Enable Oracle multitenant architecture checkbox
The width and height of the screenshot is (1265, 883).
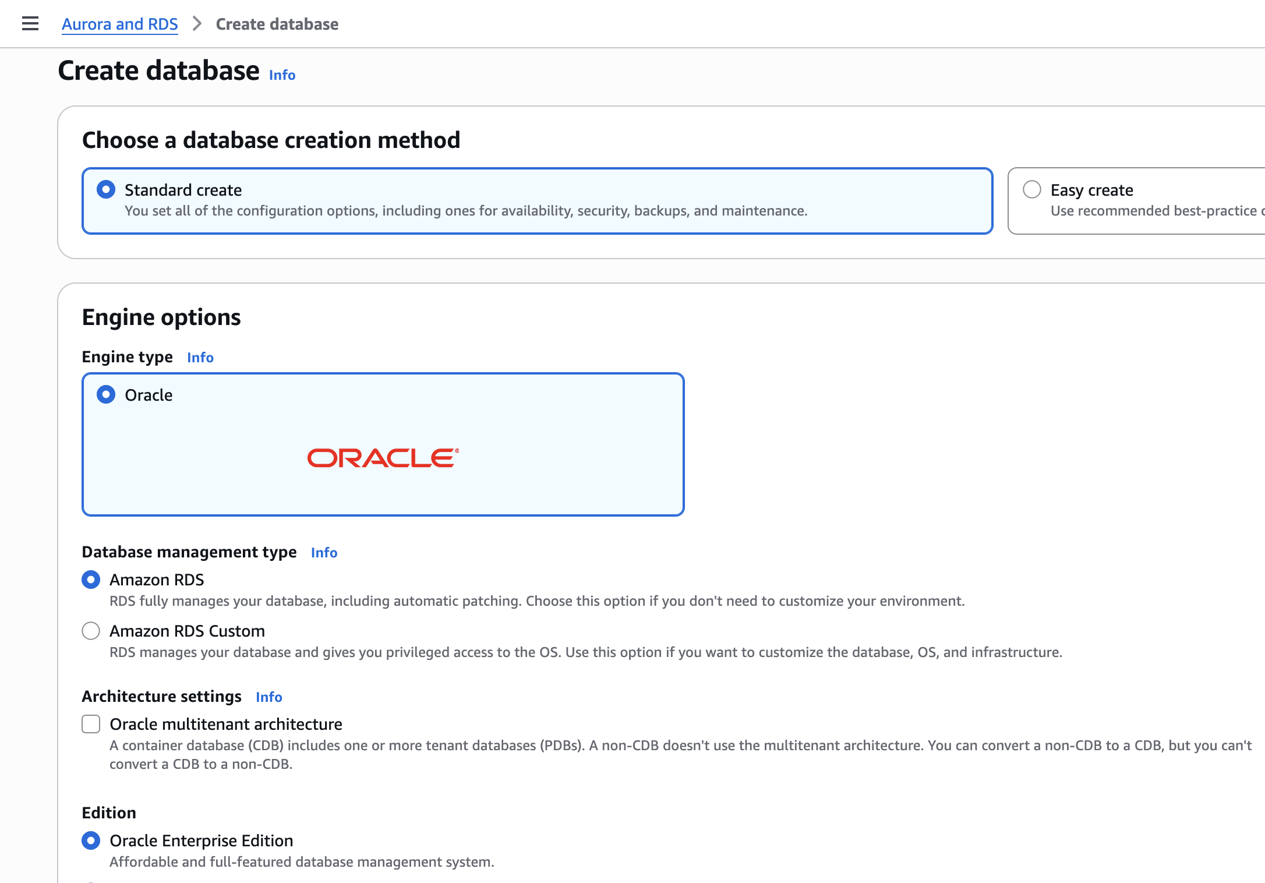tap(91, 724)
